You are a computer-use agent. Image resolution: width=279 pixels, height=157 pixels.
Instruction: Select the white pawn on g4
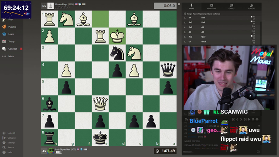tap(66, 70)
